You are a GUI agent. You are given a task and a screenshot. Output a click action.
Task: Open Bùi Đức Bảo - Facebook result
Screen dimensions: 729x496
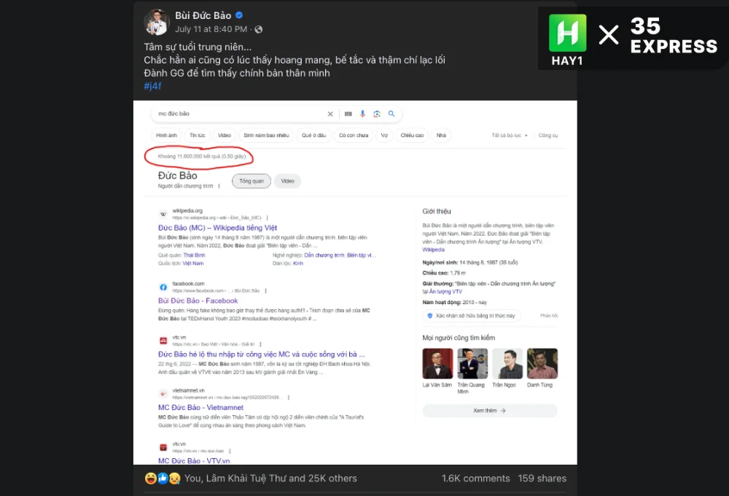(198, 301)
